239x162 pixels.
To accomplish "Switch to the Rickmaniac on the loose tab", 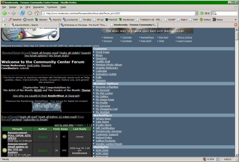I will pos(84,25).
